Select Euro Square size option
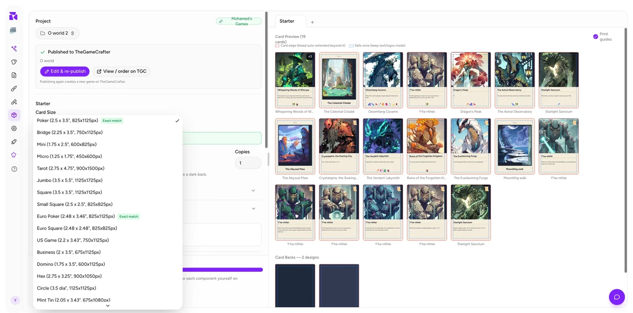 click(108, 228)
